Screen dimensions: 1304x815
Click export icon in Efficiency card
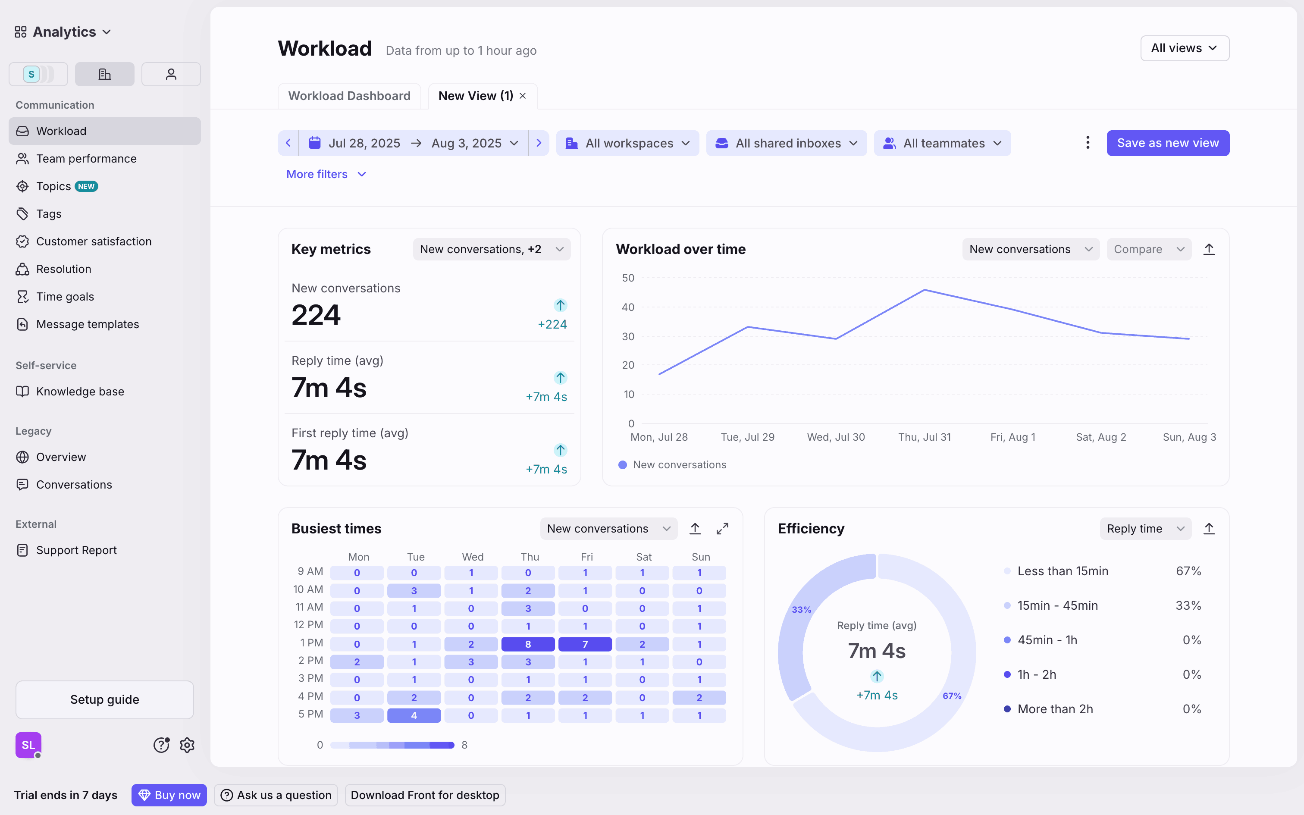click(1209, 529)
